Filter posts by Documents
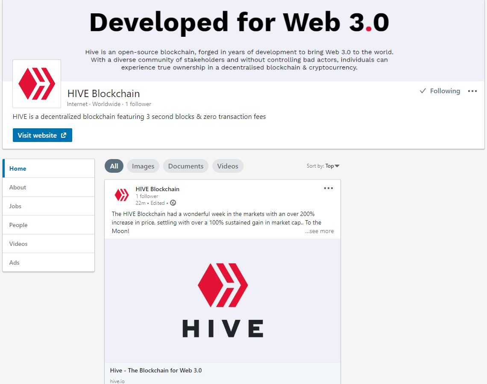The width and height of the screenshot is (487, 384). point(186,166)
